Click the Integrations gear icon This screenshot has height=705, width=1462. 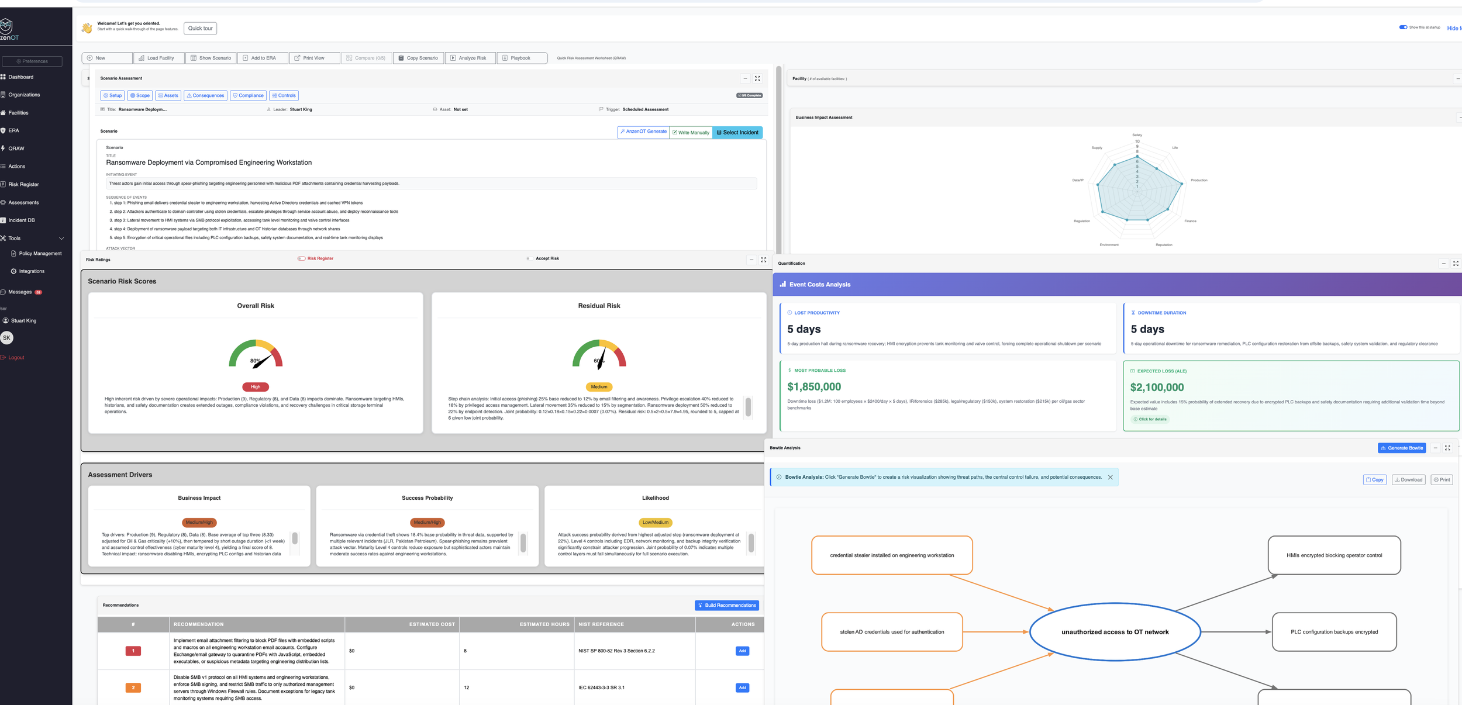13,271
